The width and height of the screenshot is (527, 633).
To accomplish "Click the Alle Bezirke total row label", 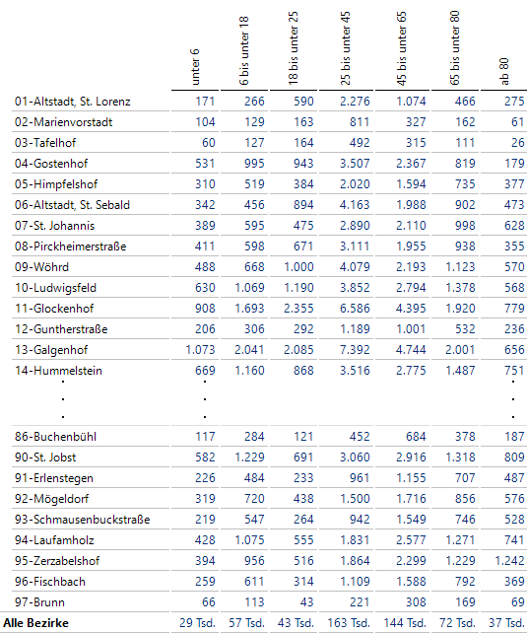I will pos(35,623).
